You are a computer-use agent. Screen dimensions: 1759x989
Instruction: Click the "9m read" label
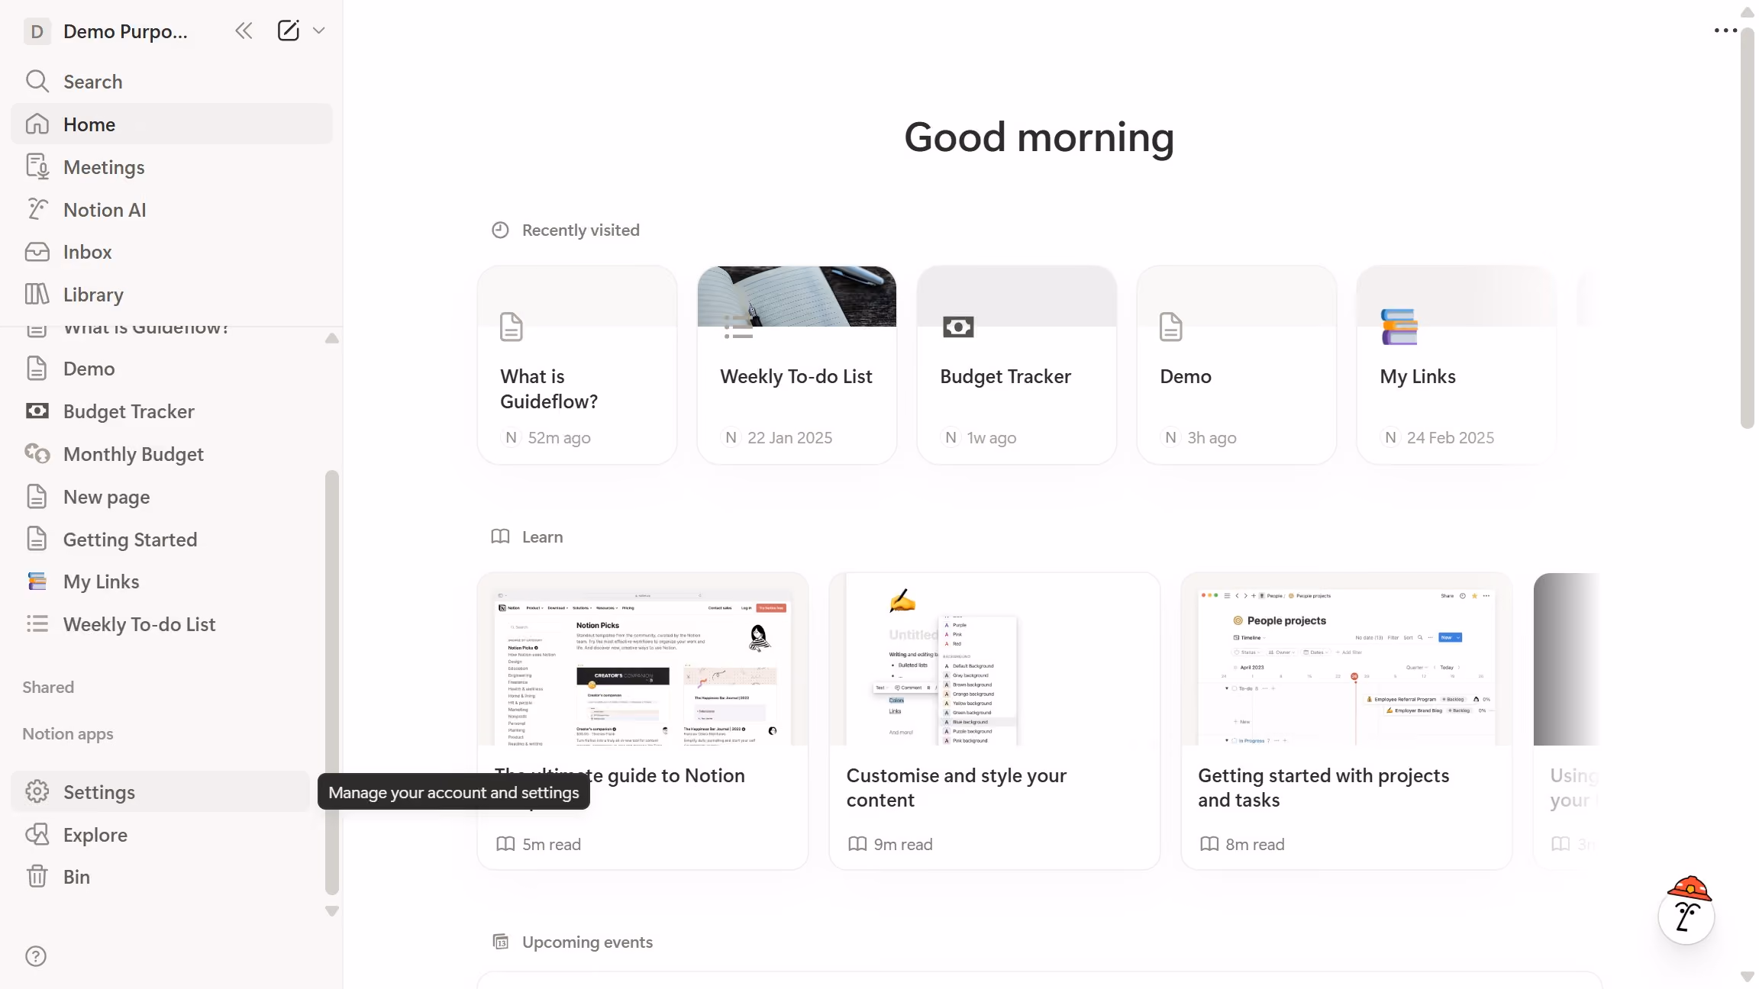click(x=903, y=844)
